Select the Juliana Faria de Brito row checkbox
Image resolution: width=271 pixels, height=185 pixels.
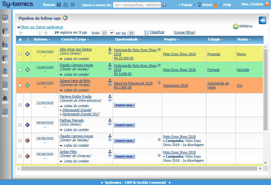pos(20,85)
